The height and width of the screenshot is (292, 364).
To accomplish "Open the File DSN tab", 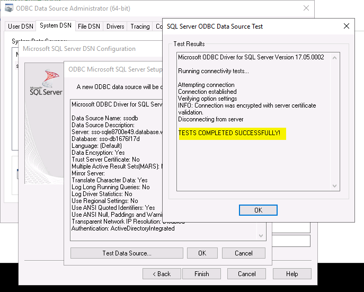I will [88, 26].
